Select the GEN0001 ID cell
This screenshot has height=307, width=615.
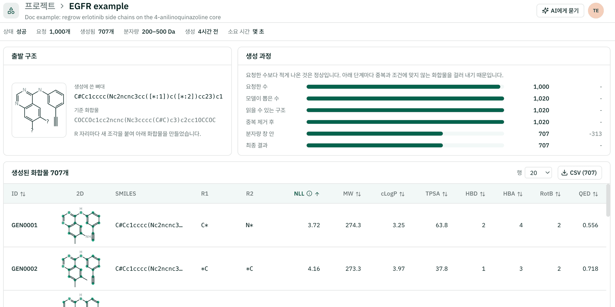[x=24, y=225]
